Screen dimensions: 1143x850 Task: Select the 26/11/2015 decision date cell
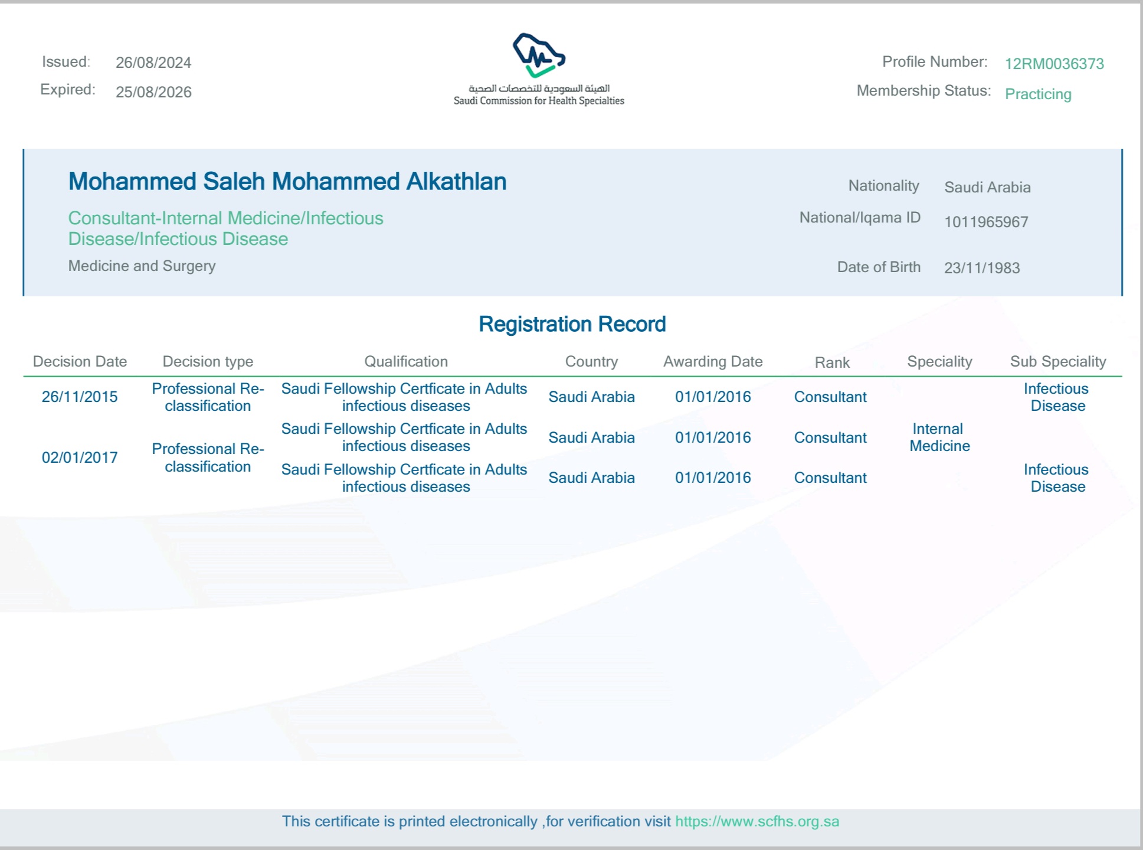click(x=80, y=397)
